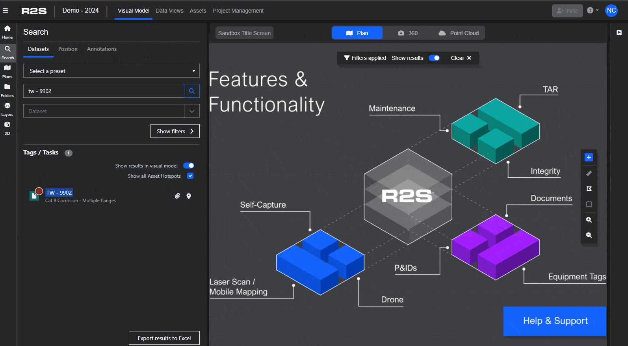Switch to Visual Model tab
628x346 pixels.
(134, 11)
